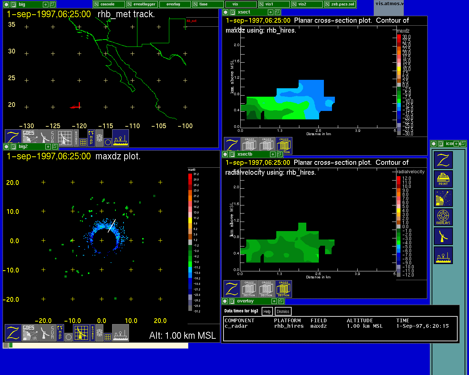Click the GOES IR satellite icon in big2
This screenshot has width=469, height=375.
[30, 333]
